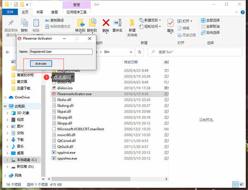Image resolution: width=248 pixels, height=190 pixels.
Task: Open the 应用程序工具 application tools tab
Action: 76,12
